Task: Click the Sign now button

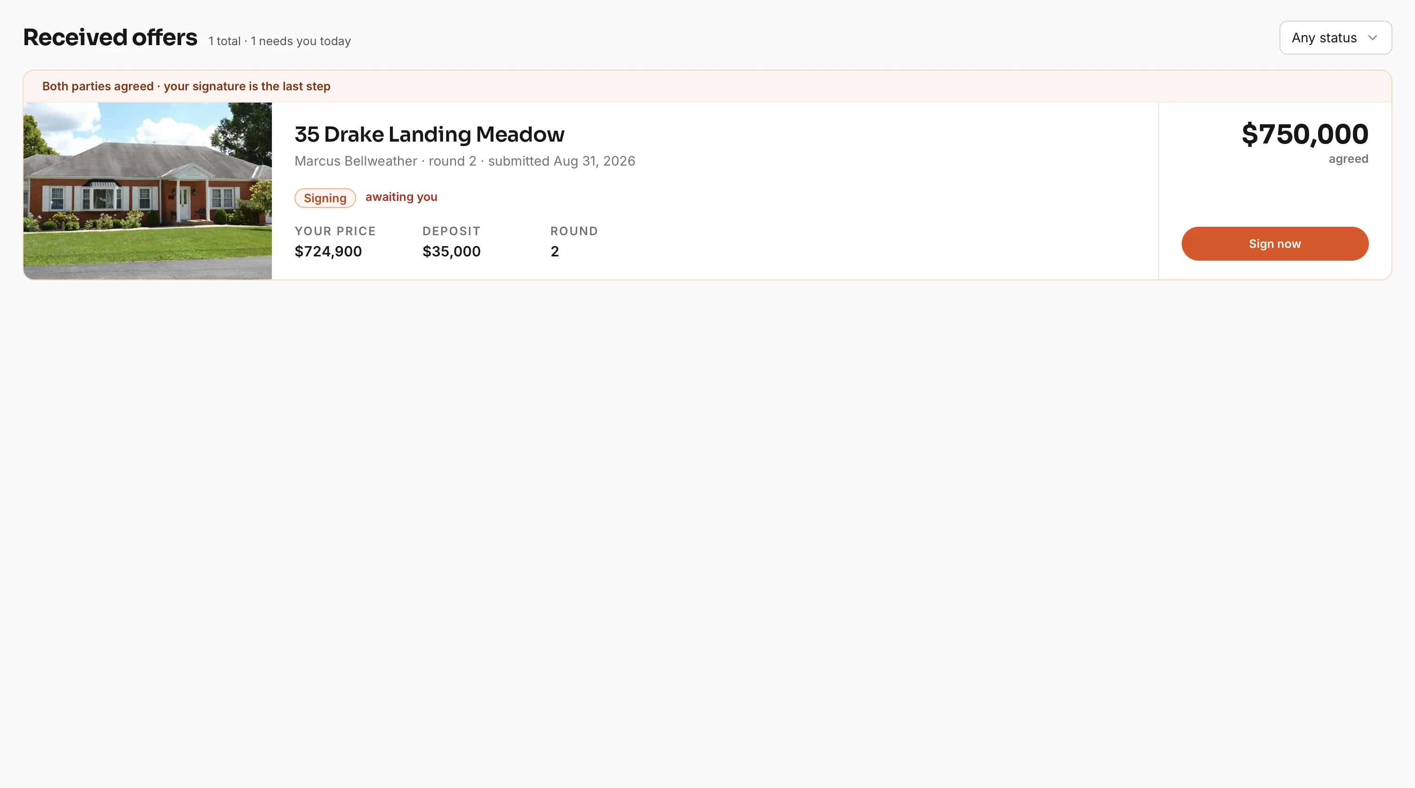Action: point(1274,243)
